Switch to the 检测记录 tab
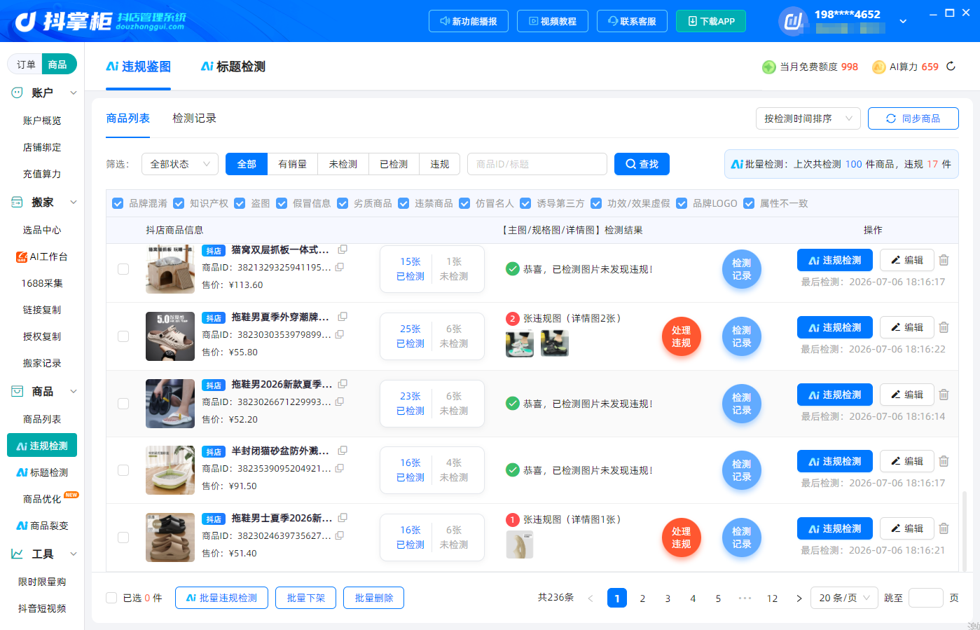 coord(194,118)
